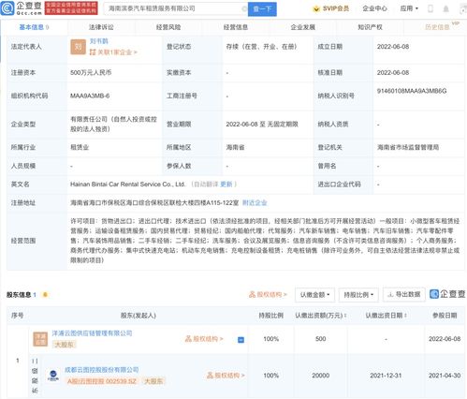Screen dimensions: 467x399
Task: Click the 大股东 tag beside 002539.SZ
Action: (153, 381)
